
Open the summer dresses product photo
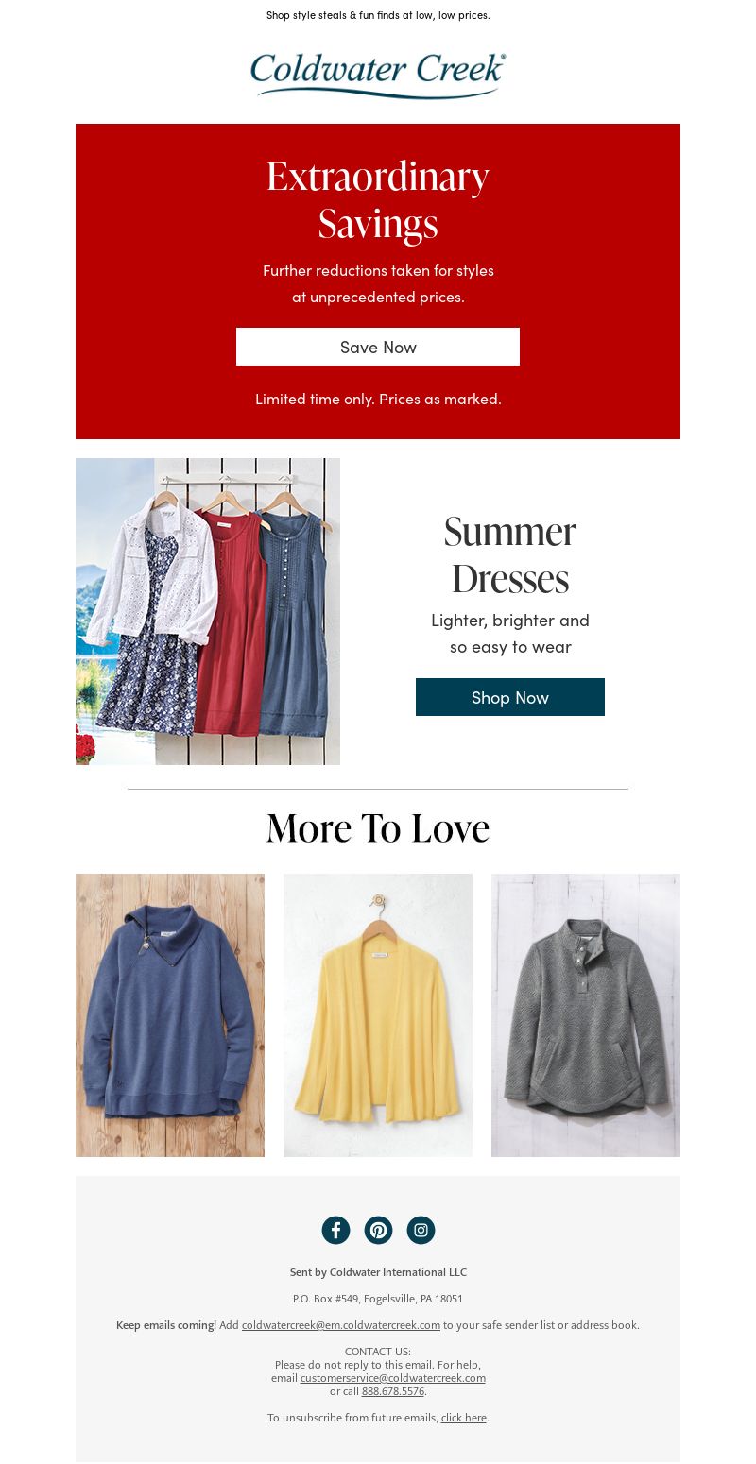pos(208,611)
